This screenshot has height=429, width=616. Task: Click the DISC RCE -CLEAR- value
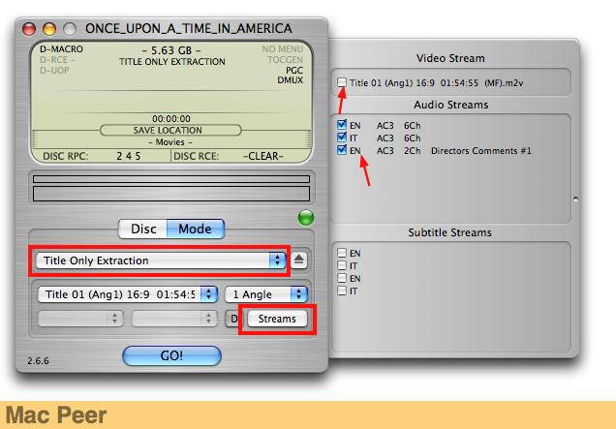[x=262, y=156]
